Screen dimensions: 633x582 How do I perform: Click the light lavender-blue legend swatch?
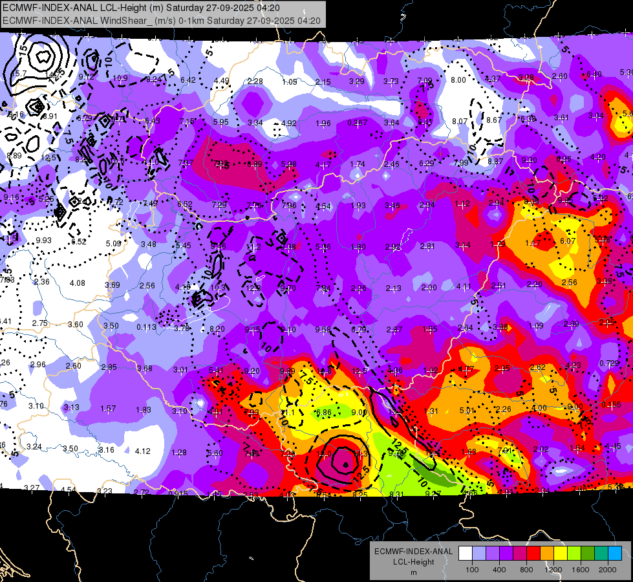pos(479,553)
